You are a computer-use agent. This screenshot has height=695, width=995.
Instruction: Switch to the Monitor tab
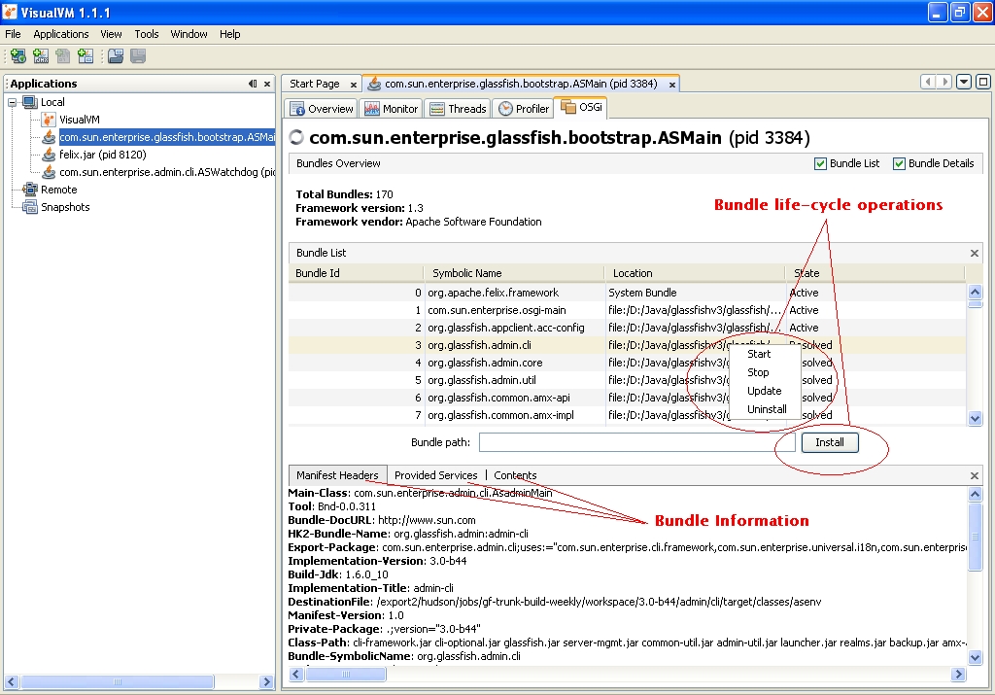(x=391, y=109)
